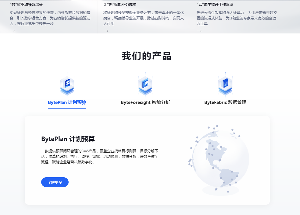
Task: Open the "云"原生提升工作效率 card heading
Action: click(215, 5)
